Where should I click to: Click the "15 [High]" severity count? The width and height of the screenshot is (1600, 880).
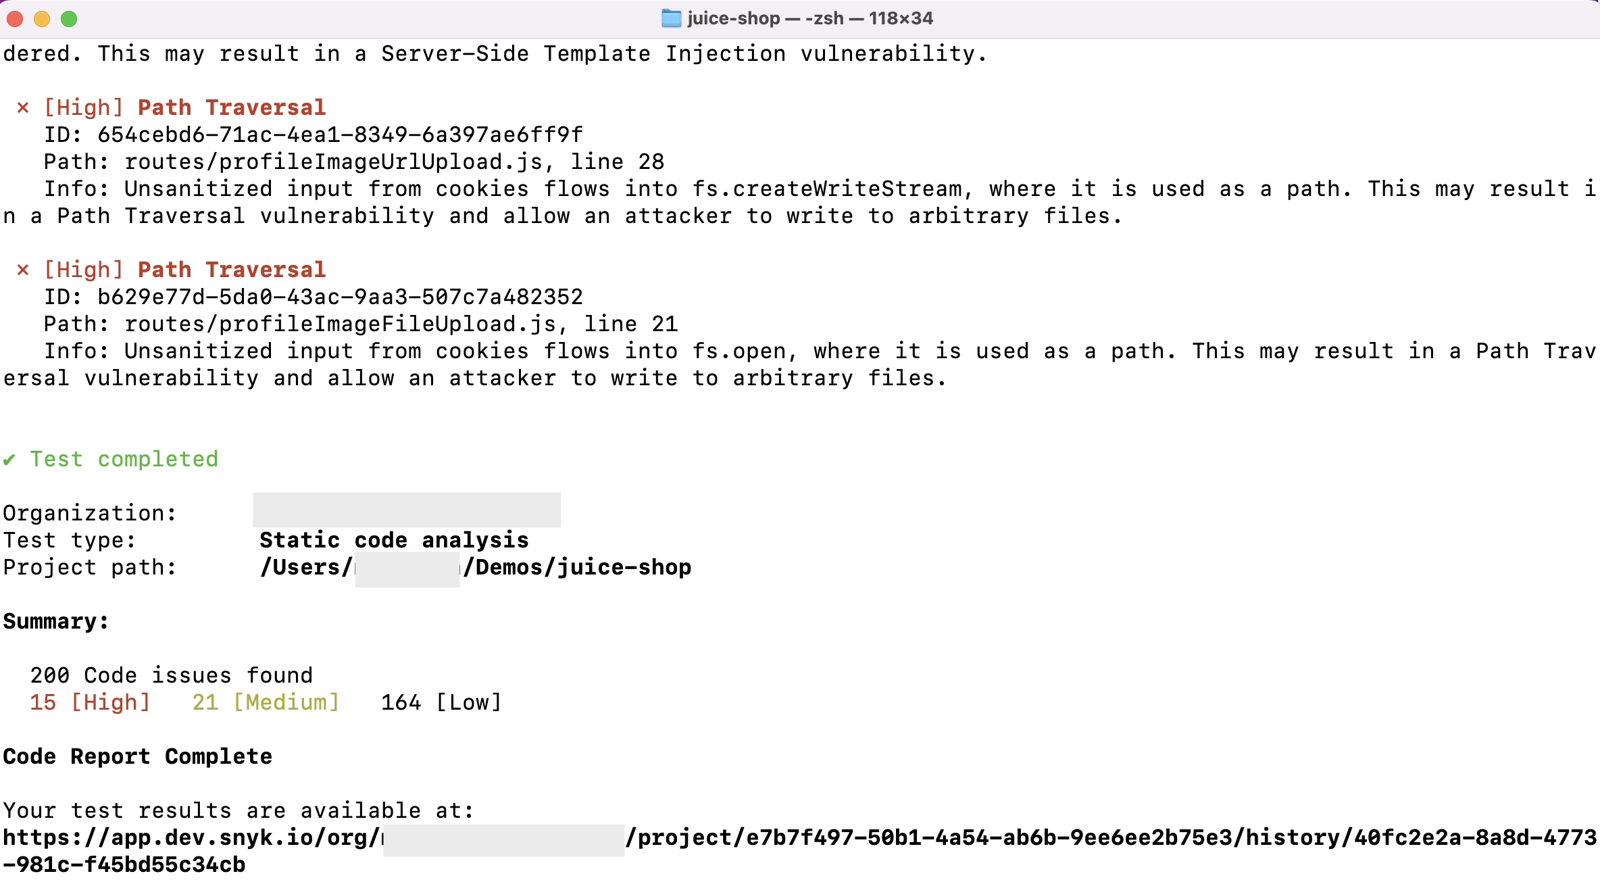click(90, 703)
